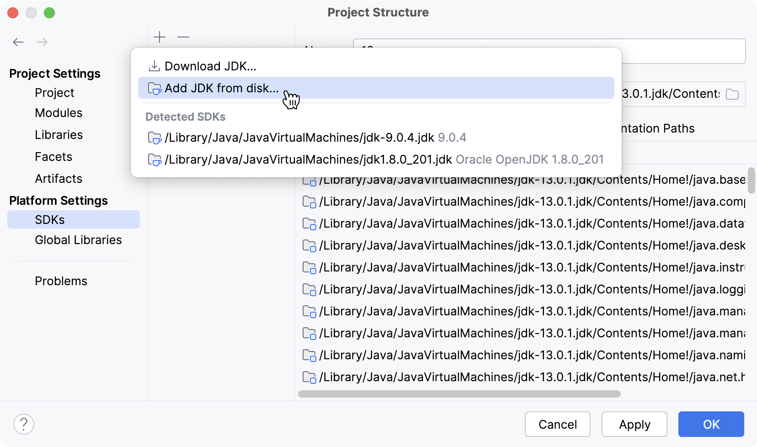Screen dimensions: 757x447
Task: Click the back navigation arrow
Action: coord(18,42)
